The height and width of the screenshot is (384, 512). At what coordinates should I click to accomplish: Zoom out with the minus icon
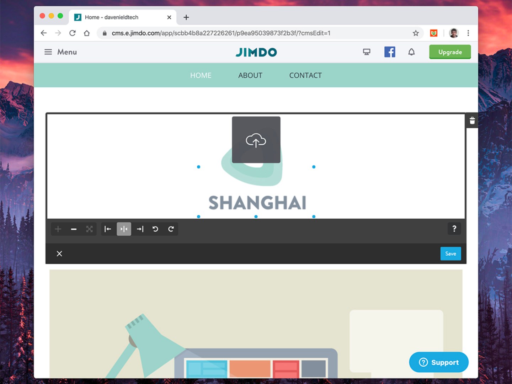pyautogui.click(x=74, y=229)
